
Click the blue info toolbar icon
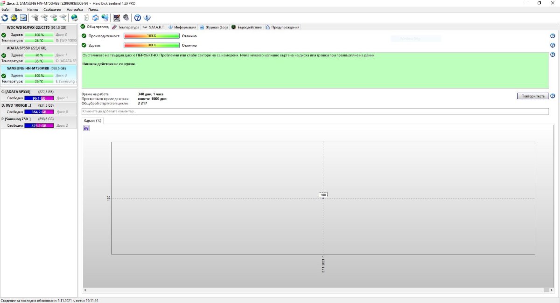coord(147,18)
